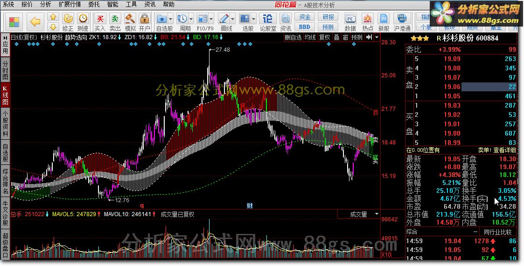Expand the 周期 period dropdown arrow
Viewport: 524px width, 266px height.
pos(191,19)
